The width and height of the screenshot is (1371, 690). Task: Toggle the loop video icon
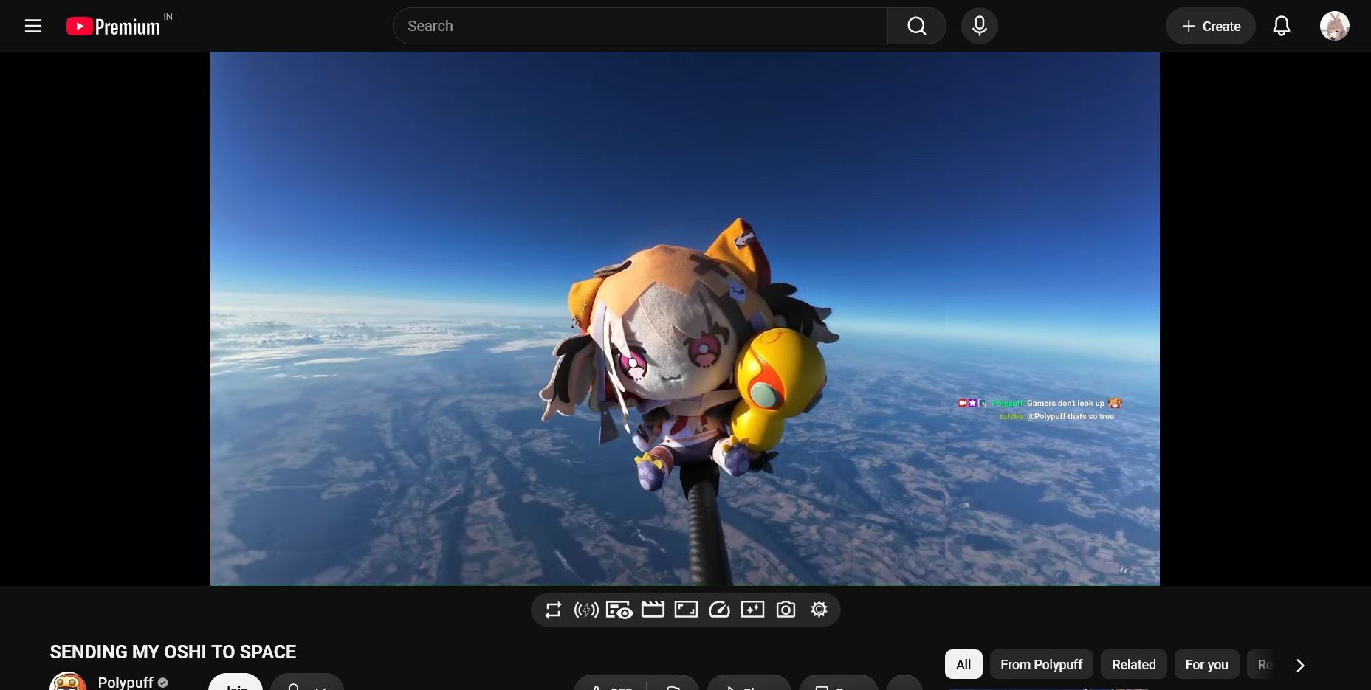click(553, 610)
